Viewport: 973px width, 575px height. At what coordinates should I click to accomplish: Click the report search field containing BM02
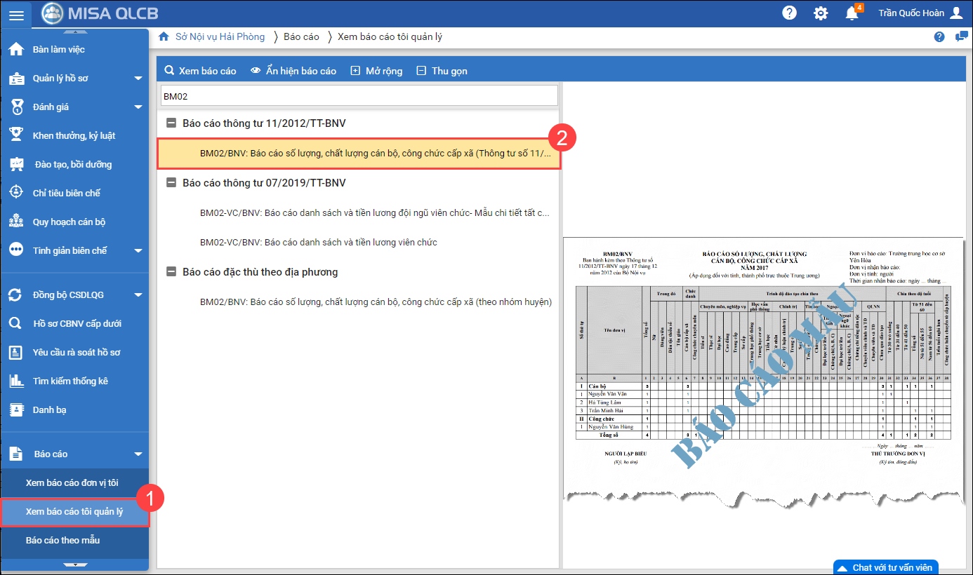tap(358, 96)
